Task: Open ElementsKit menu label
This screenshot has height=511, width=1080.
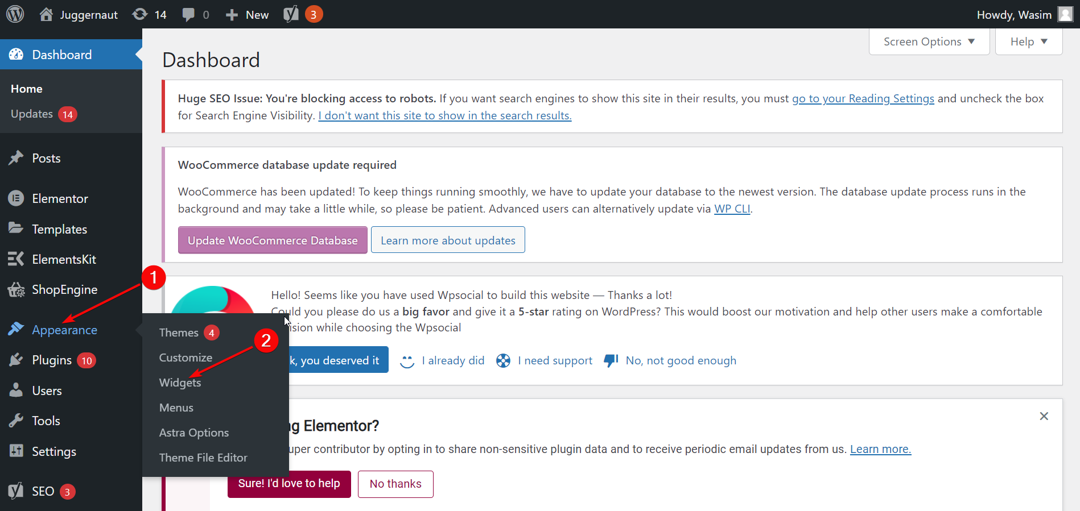Action: (x=64, y=259)
